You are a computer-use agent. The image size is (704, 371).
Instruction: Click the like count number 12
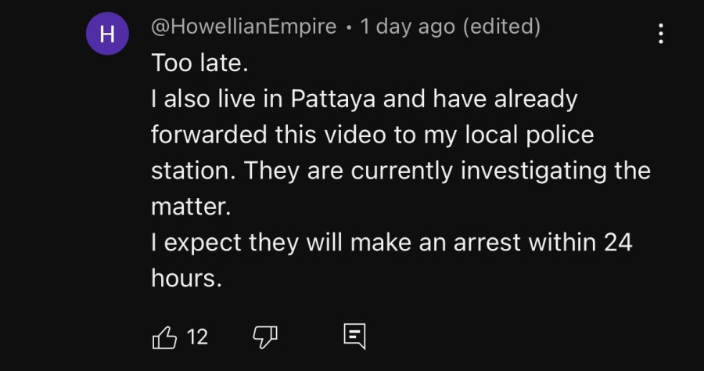(197, 337)
